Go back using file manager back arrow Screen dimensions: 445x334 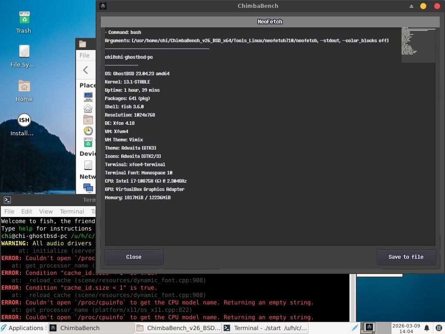click(86, 70)
